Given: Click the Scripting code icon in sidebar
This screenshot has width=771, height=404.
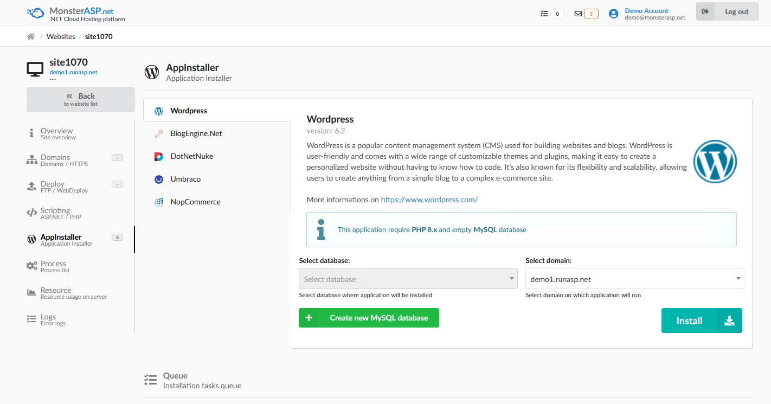Looking at the screenshot, I should click(x=32, y=213).
